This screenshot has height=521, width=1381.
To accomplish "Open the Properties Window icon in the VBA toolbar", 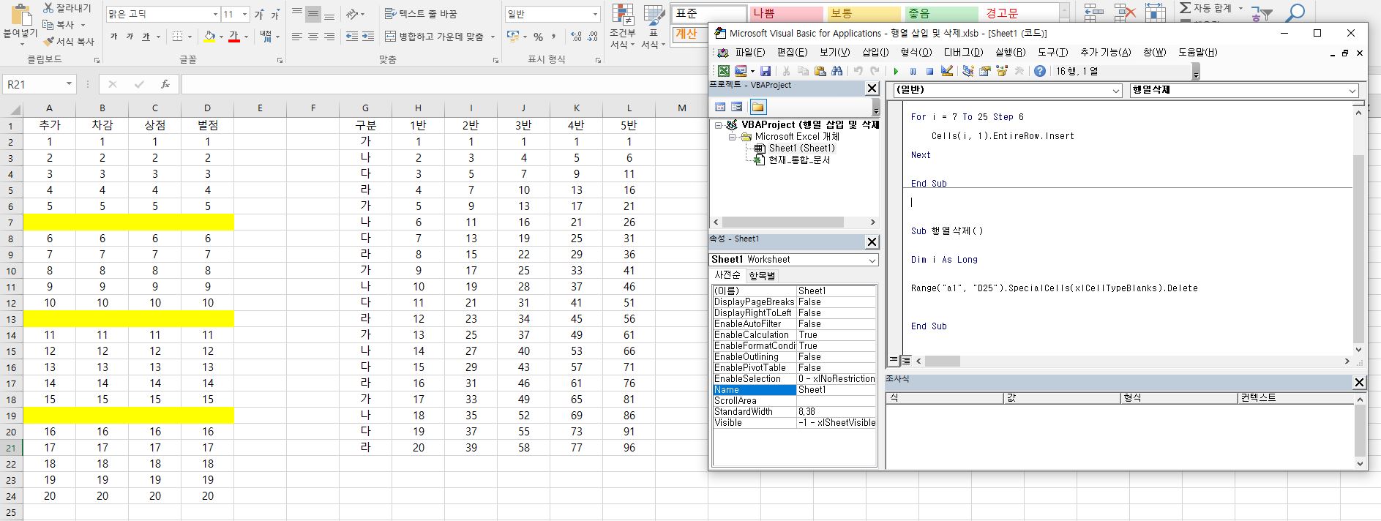I will coord(984,71).
